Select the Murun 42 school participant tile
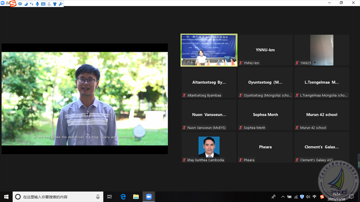The width and height of the screenshot is (360, 202). (x=321, y=115)
